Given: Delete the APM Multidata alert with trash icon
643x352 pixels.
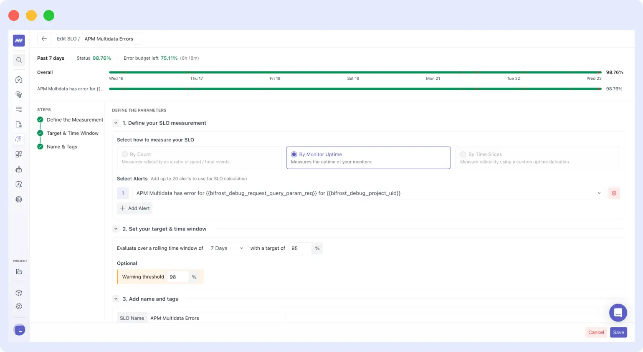Looking at the screenshot, I should tap(614, 193).
